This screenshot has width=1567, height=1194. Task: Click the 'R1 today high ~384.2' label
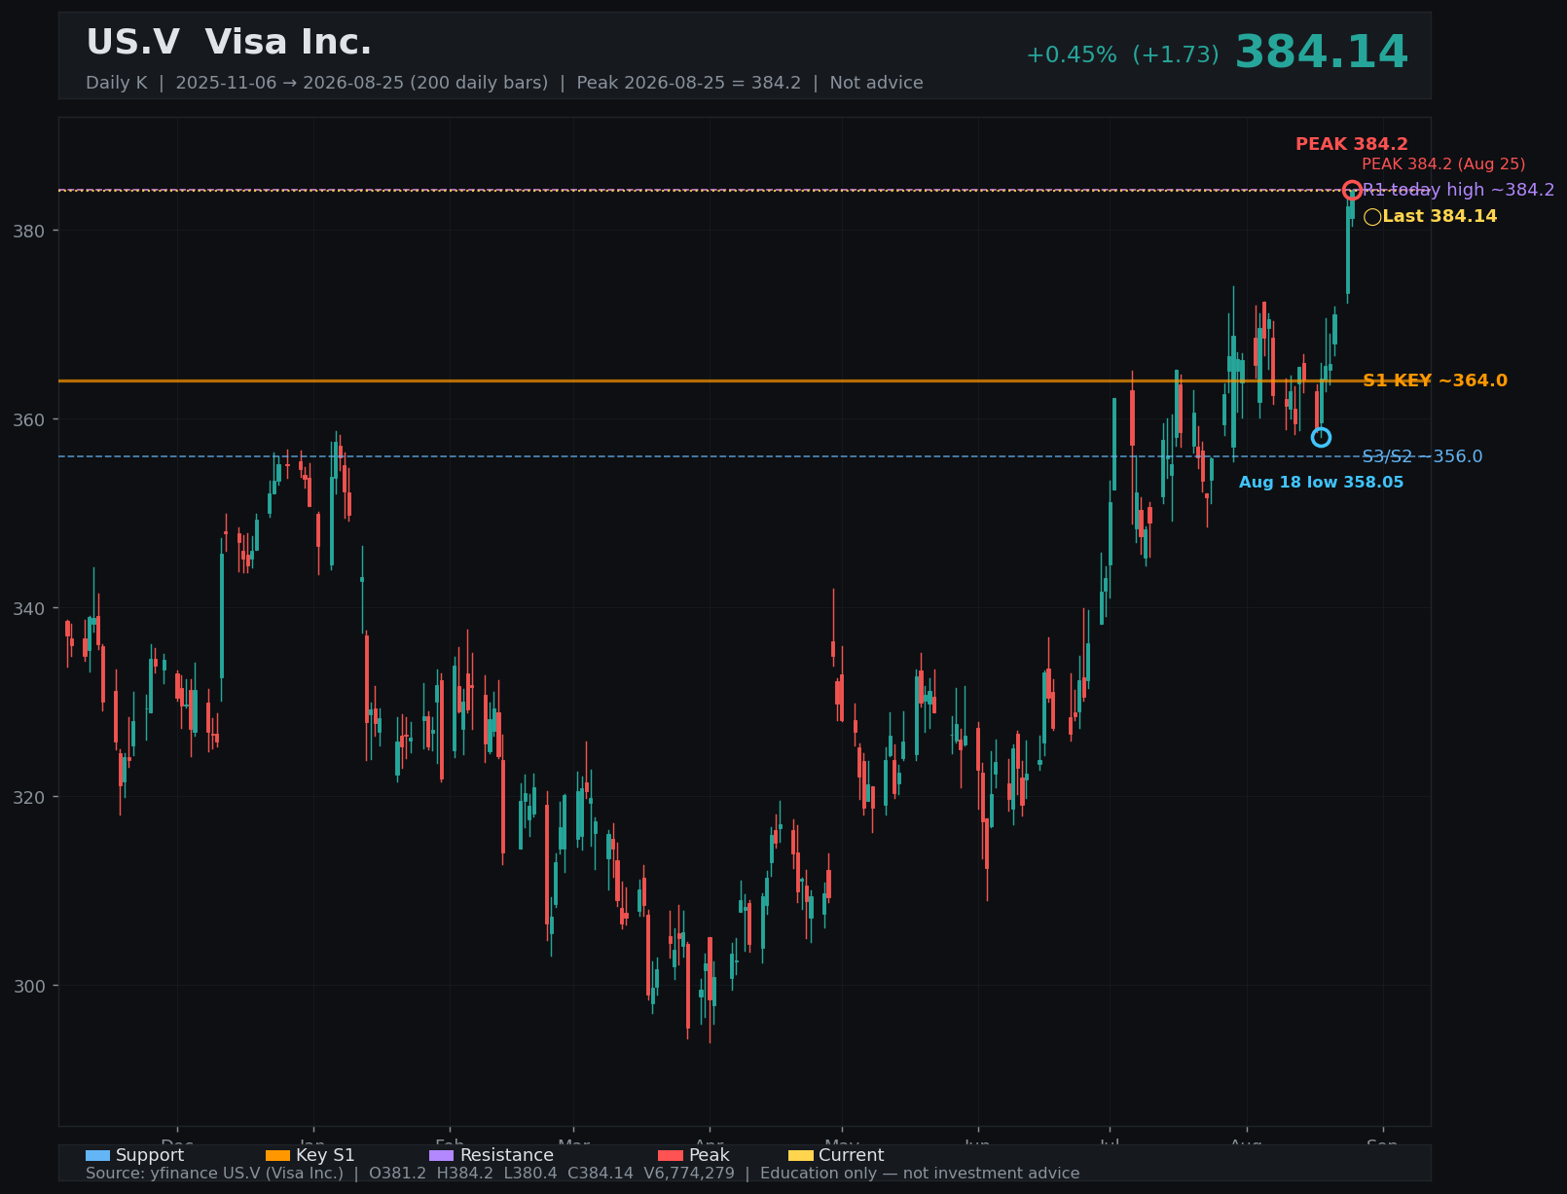click(x=1458, y=190)
